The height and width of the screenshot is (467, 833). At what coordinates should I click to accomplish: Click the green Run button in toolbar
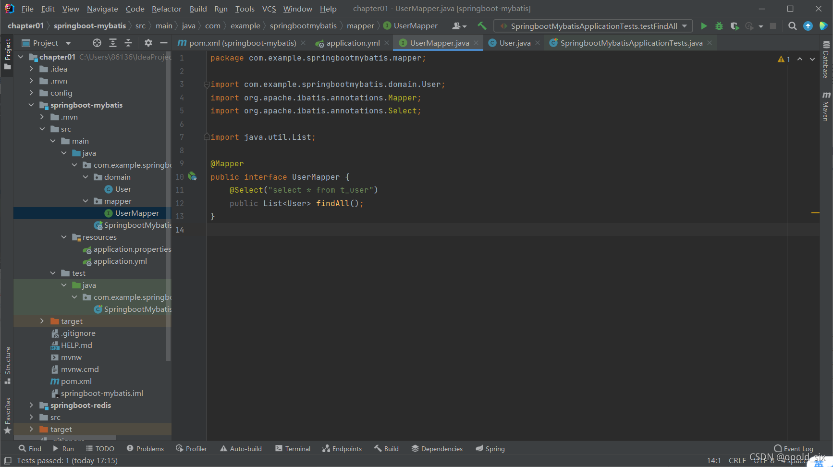704,26
